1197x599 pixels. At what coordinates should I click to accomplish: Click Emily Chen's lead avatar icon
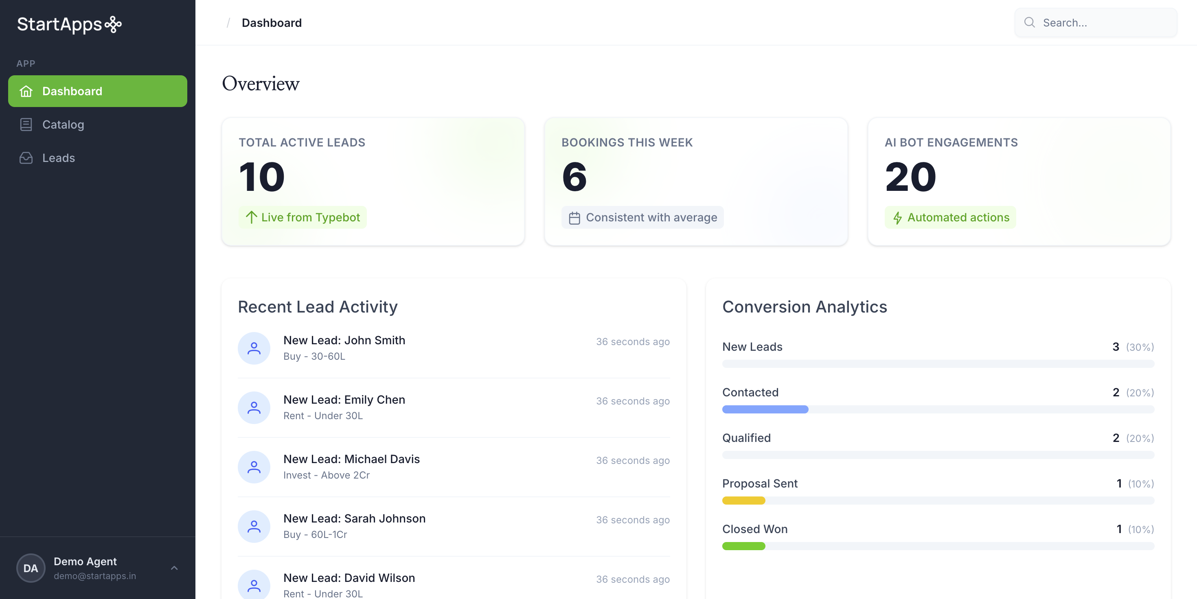tap(254, 408)
